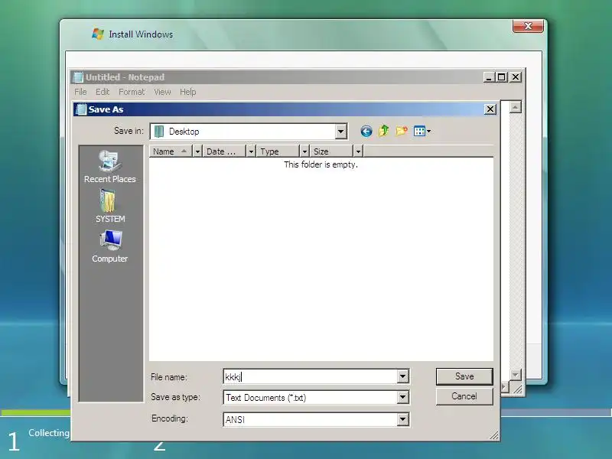This screenshot has height=459, width=612.
Task: Sort by the Name column header
Action: (171, 151)
